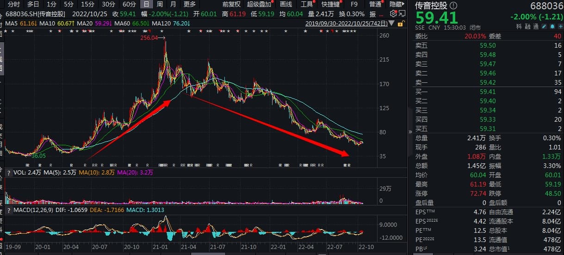
Task: Open the 工具 tools menu
Action: click(x=307, y=4)
